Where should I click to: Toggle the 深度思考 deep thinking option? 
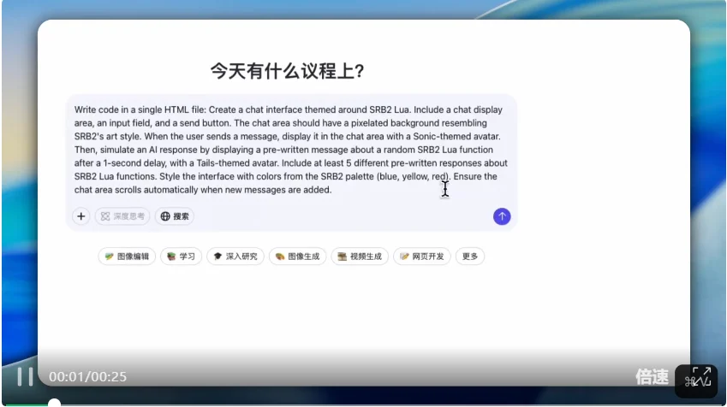pos(122,216)
